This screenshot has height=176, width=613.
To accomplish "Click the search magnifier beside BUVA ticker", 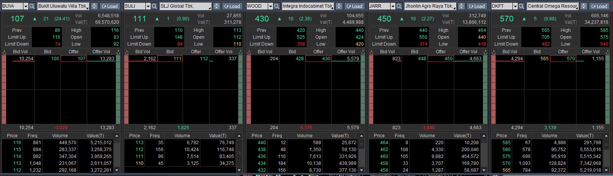I will pyautogui.click(x=32, y=6).
